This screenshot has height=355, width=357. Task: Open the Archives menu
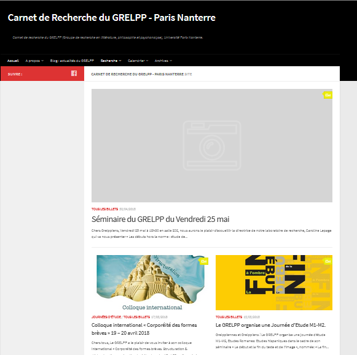tap(162, 61)
